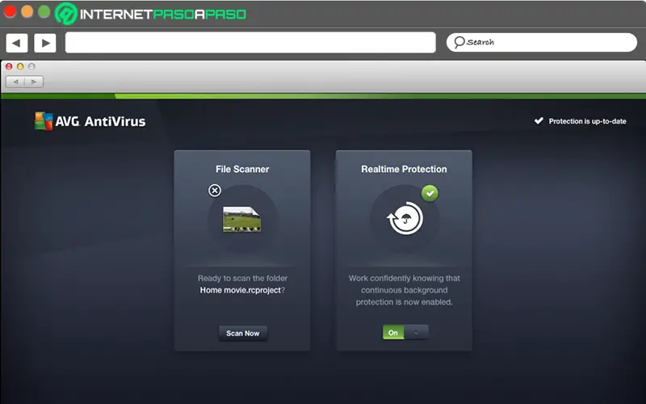Click the outer browser back arrow button
646x404 pixels.
click(x=16, y=43)
